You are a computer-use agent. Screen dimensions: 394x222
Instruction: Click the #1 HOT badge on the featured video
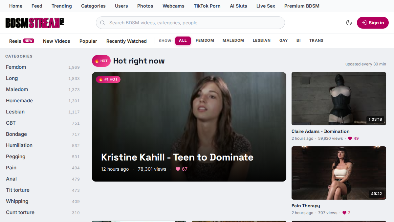108,79
